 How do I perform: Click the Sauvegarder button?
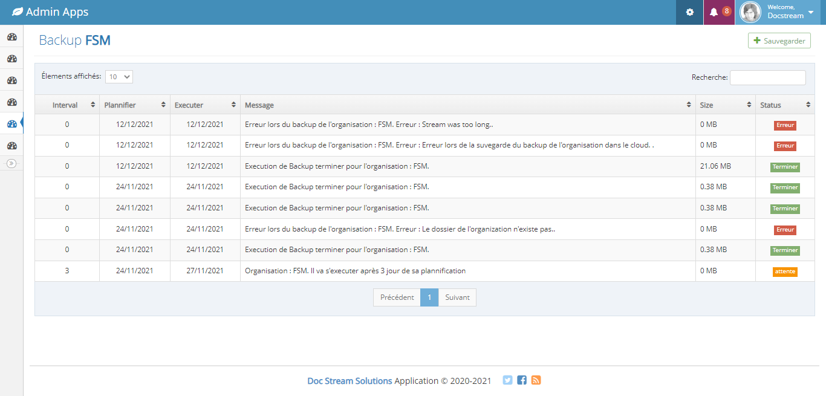pyautogui.click(x=779, y=41)
